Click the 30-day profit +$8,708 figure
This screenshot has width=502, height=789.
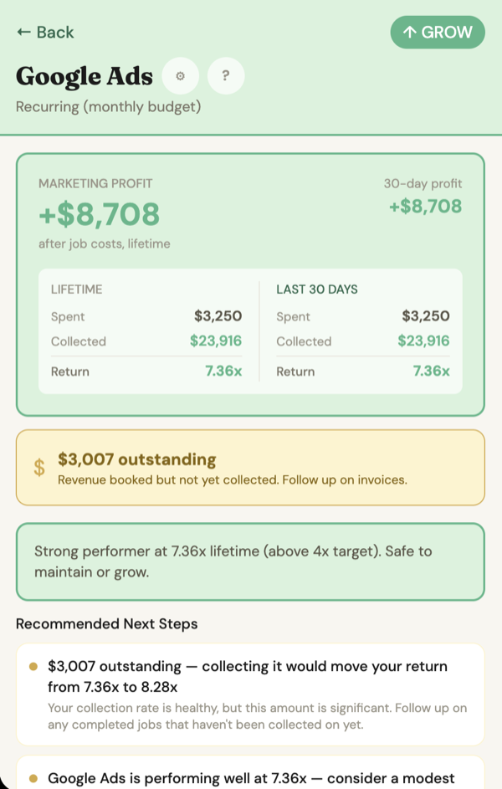[424, 206]
